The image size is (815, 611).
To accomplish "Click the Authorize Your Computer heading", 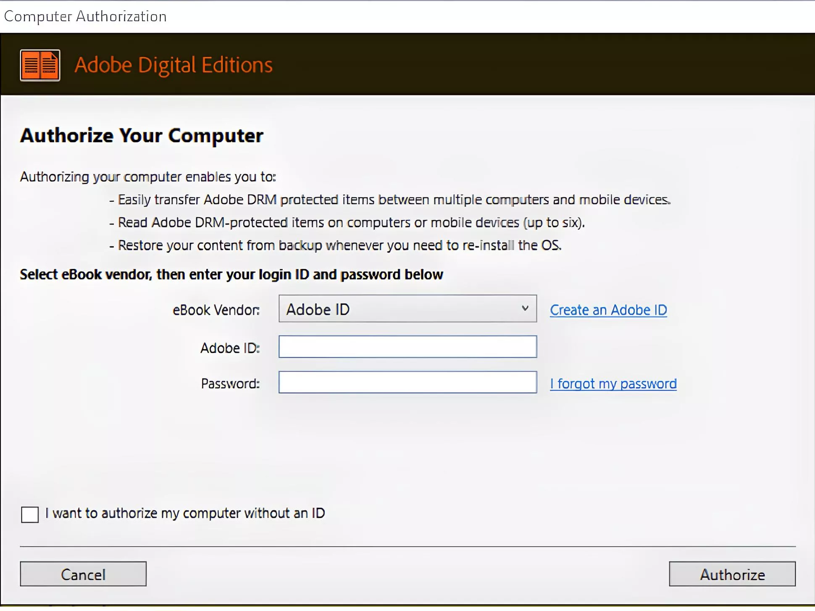I will coord(142,135).
